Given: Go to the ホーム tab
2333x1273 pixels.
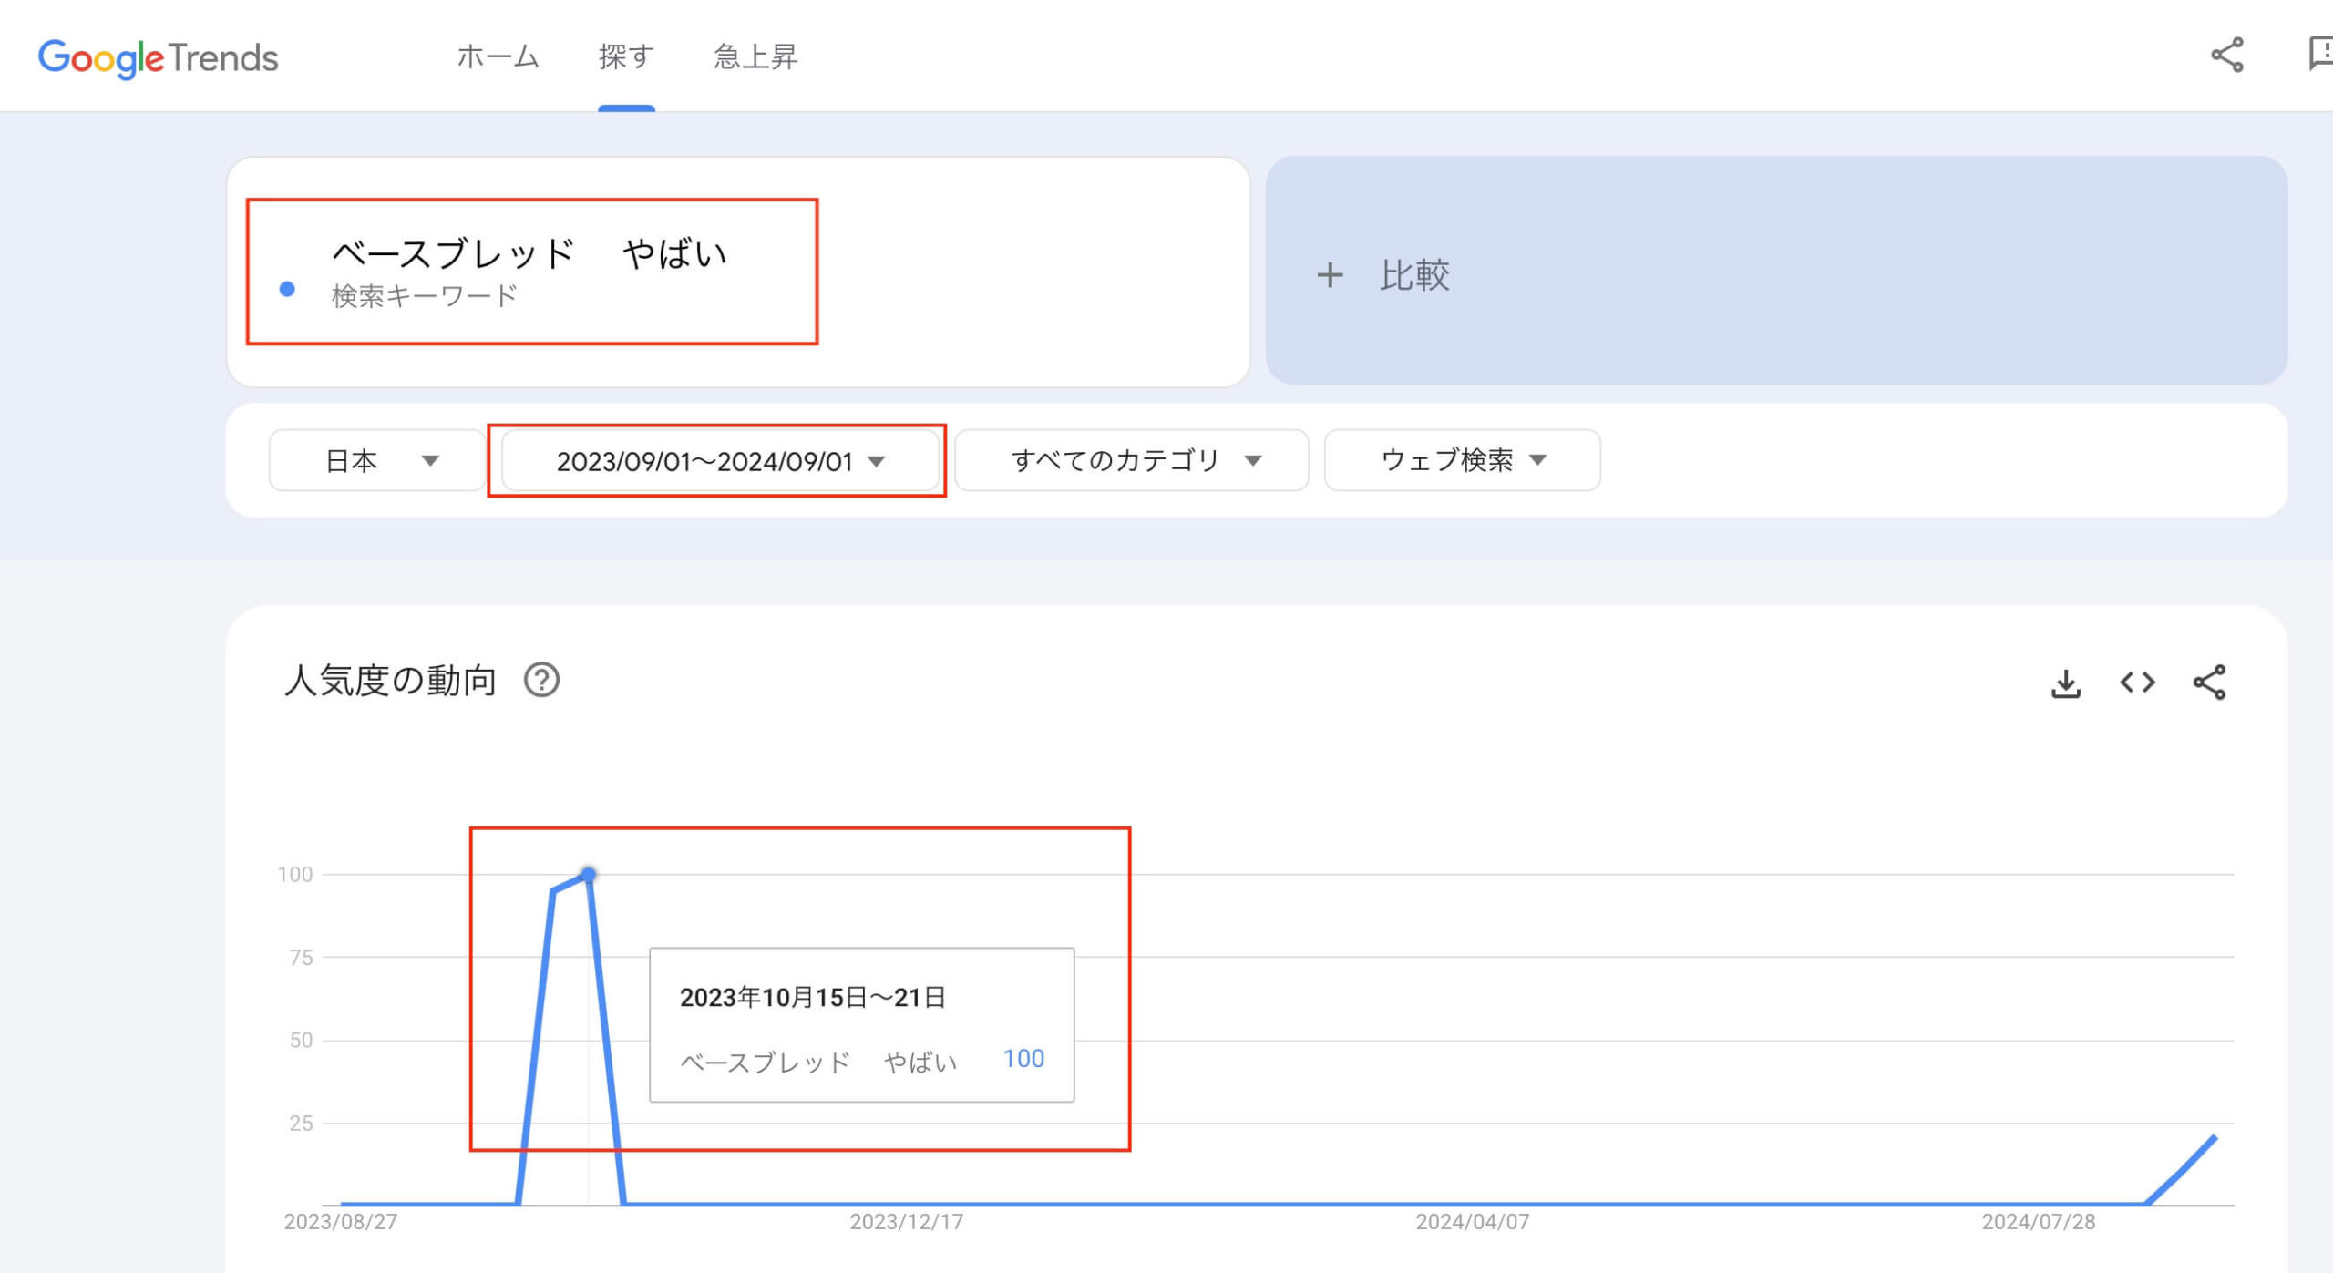Looking at the screenshot, I should (x=498, y=56).
